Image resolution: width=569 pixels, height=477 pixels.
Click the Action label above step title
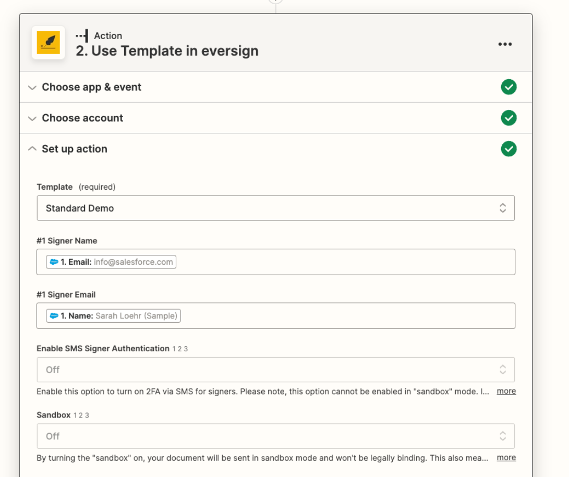tap(108, 35)
